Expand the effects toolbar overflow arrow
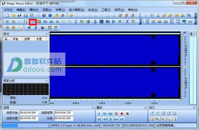Image resolution: width=199 pixels, height=130 pixels. tap(141, 22)
